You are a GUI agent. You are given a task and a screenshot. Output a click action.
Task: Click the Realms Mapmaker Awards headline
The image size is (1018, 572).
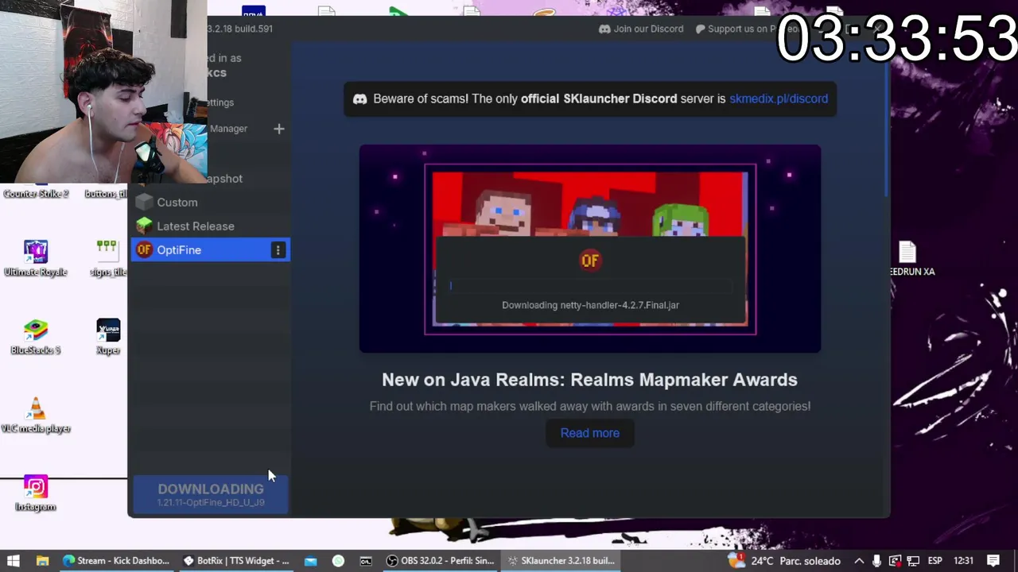click(x=589, y=380)
